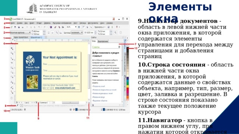This screenshot has height=134, width=239.
Task: Expand the application launcher arrow
Action: pyautogui.click(x=119, y=27)
